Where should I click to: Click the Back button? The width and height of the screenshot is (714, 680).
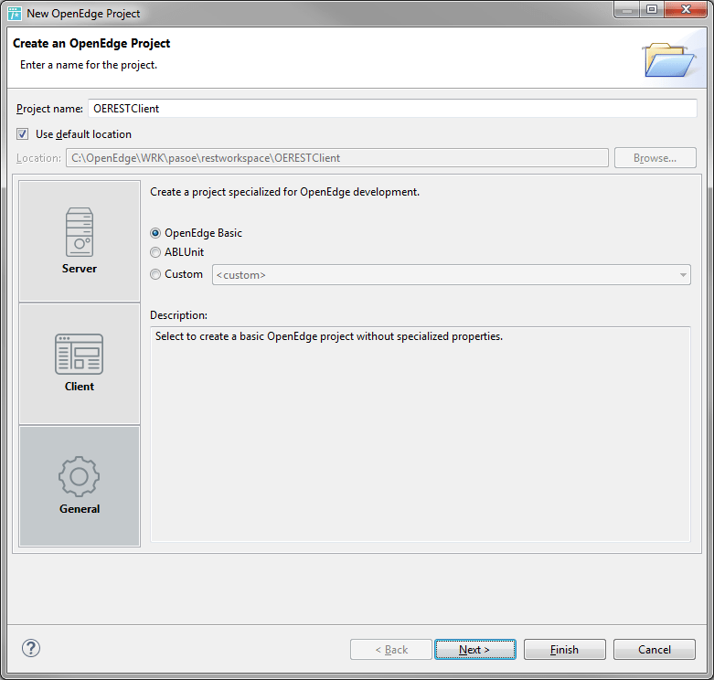390,650
